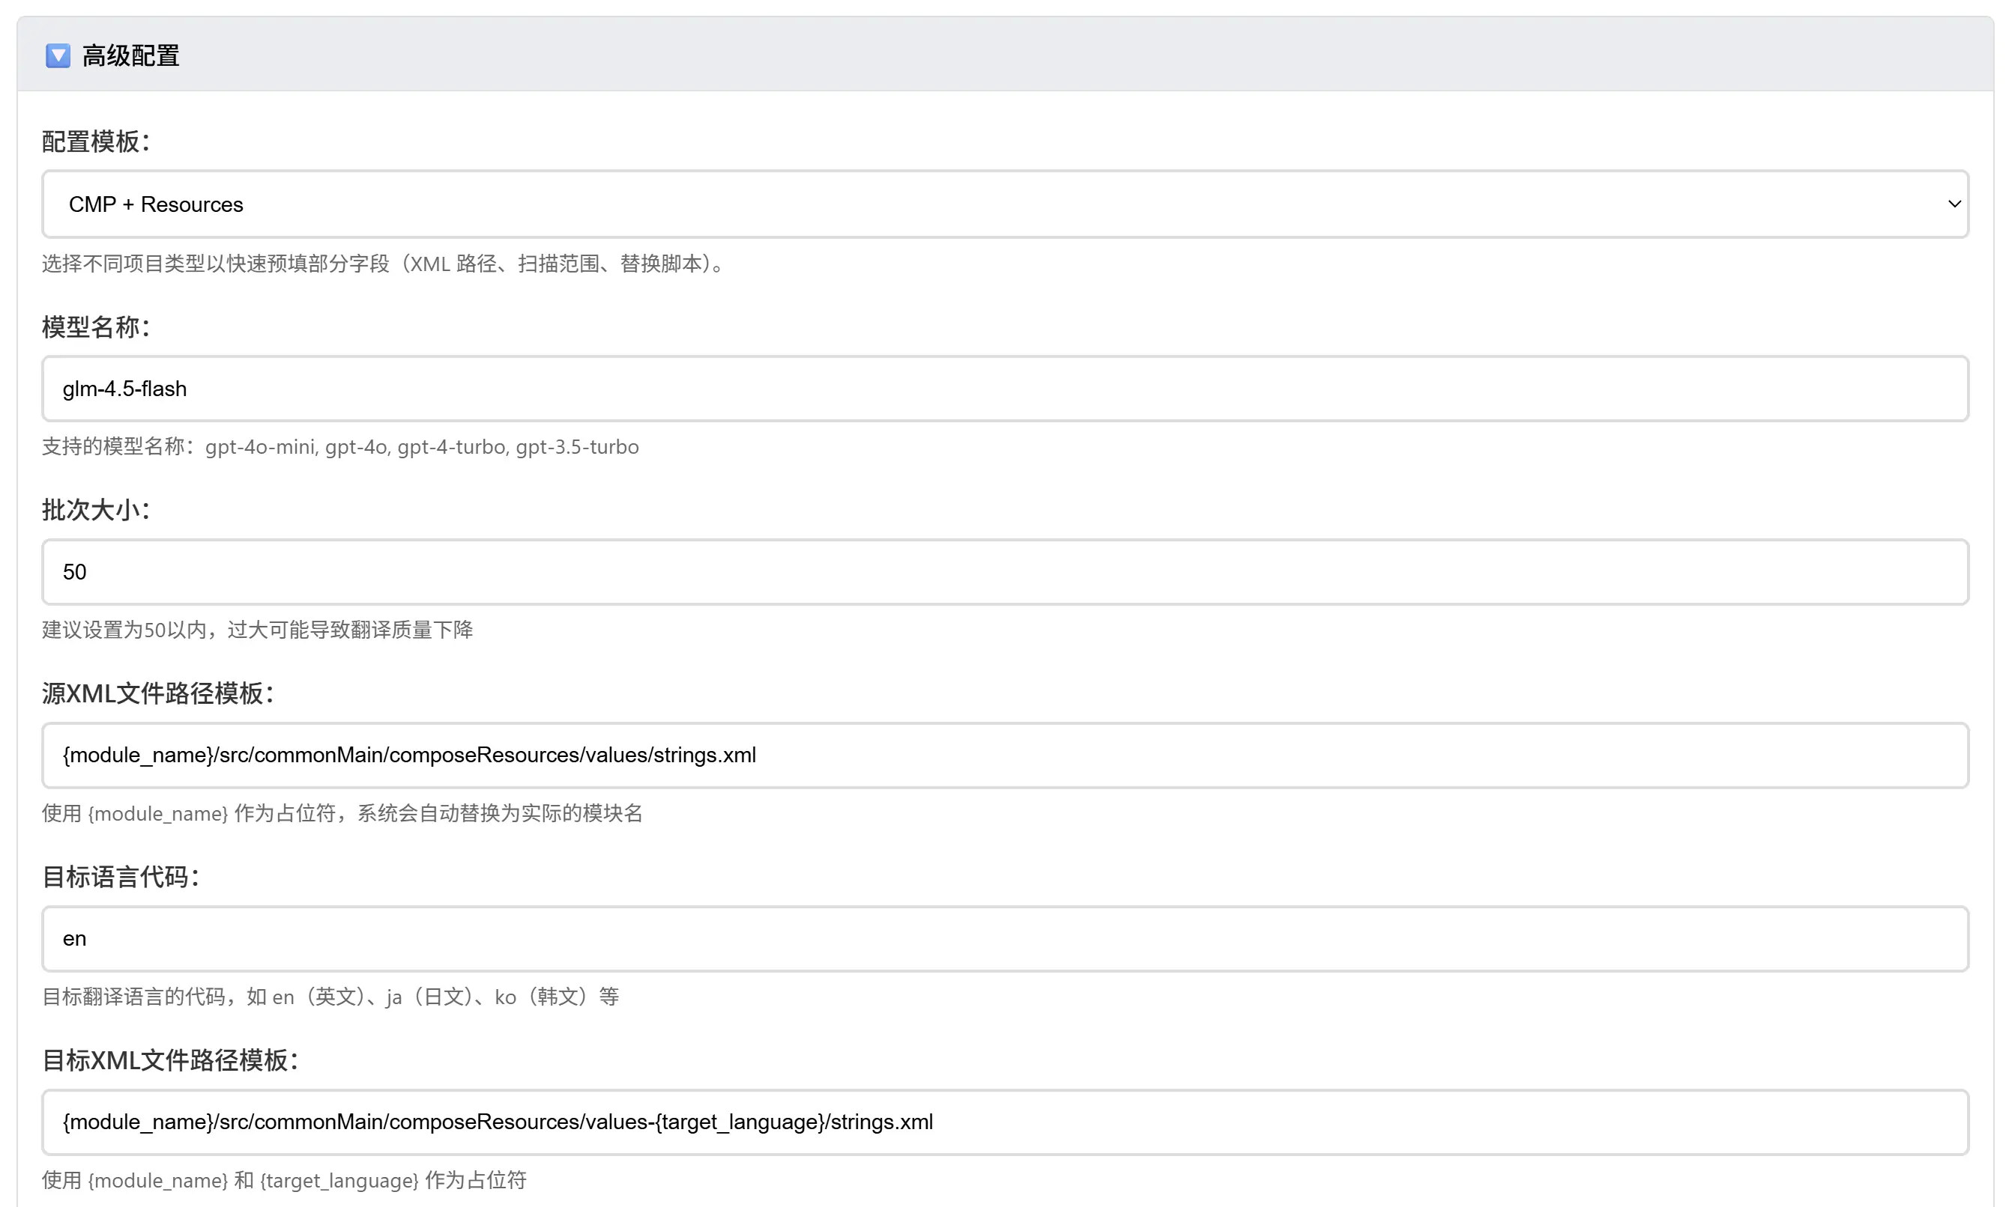Click the 高级配置 header title

point(131,56)
